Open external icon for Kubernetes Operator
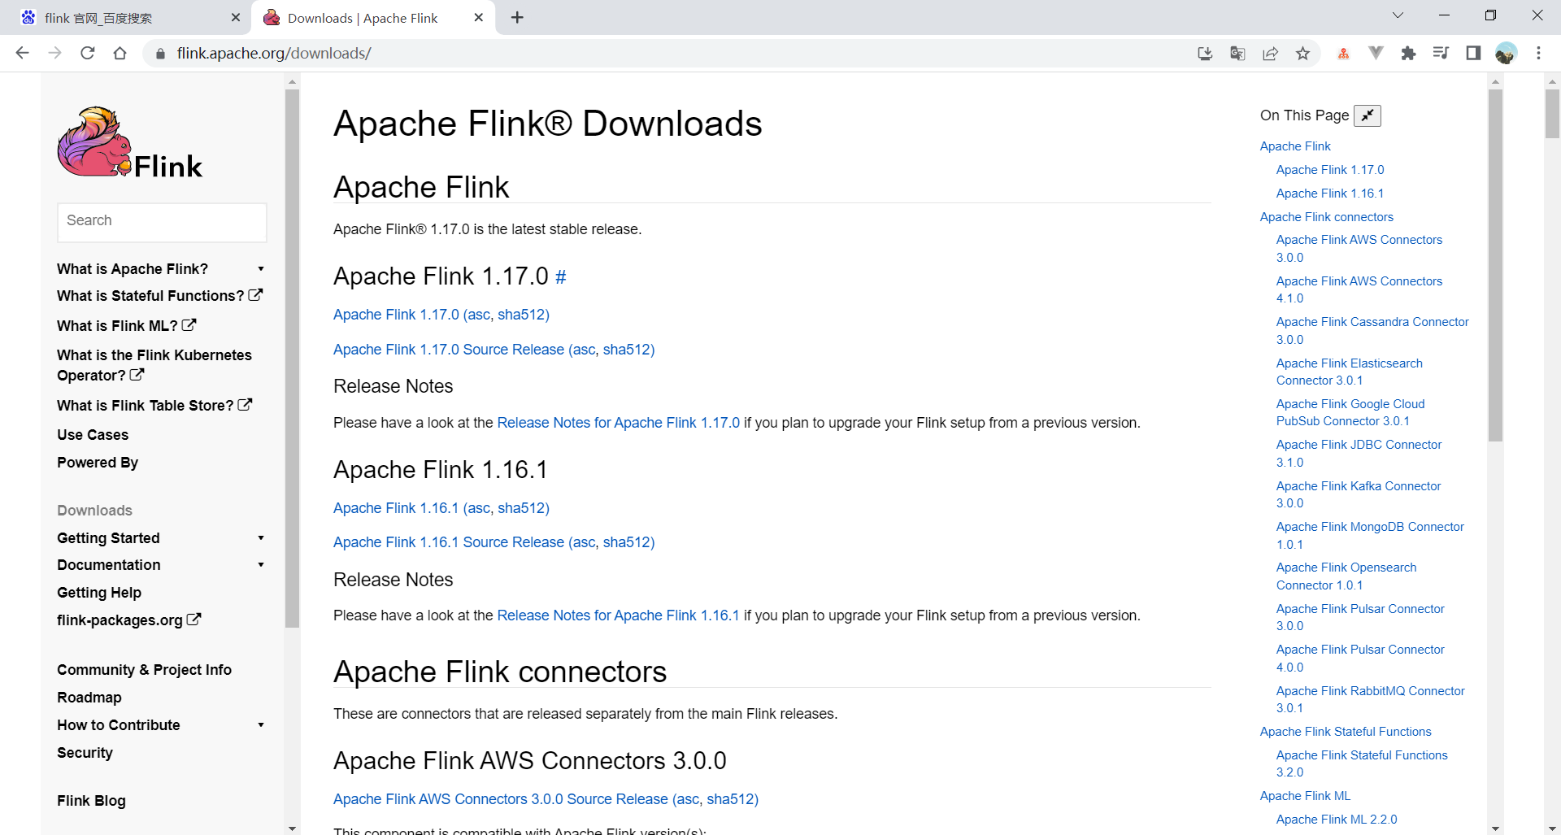This screenshot has width=1561, height=835. click(x=137, y=375)
